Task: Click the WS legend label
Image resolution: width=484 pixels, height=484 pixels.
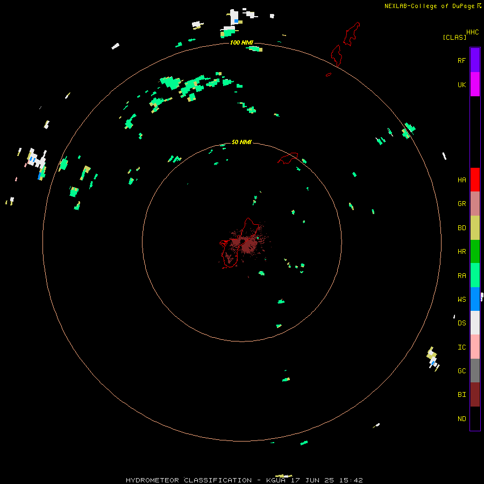Action: (x=461, y=300)
